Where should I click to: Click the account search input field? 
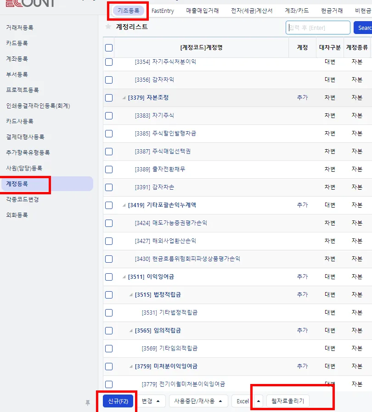click(318, 28)
